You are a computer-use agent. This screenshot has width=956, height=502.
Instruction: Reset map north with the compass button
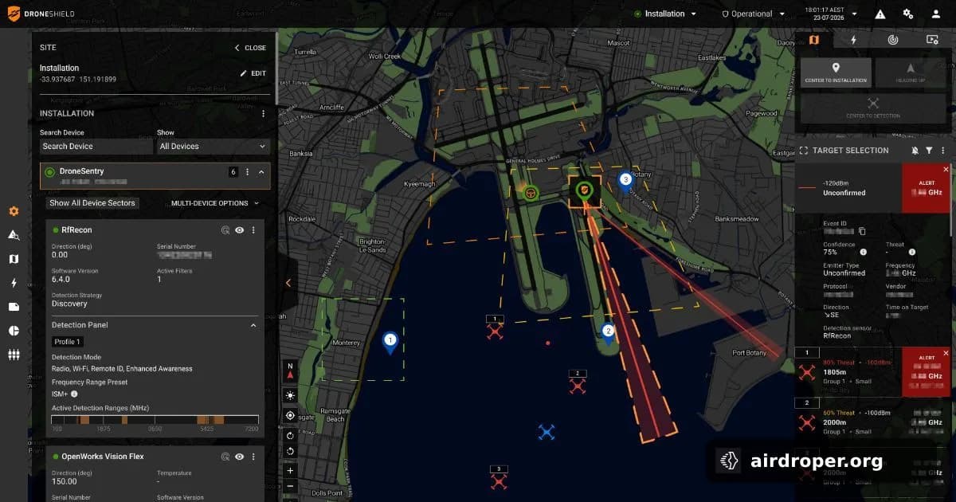click(x=290, y=371)
